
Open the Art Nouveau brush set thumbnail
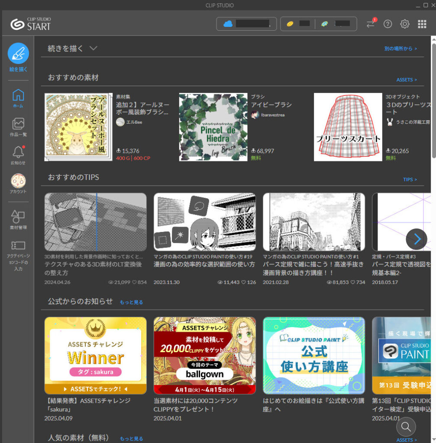tap(78, 127)
